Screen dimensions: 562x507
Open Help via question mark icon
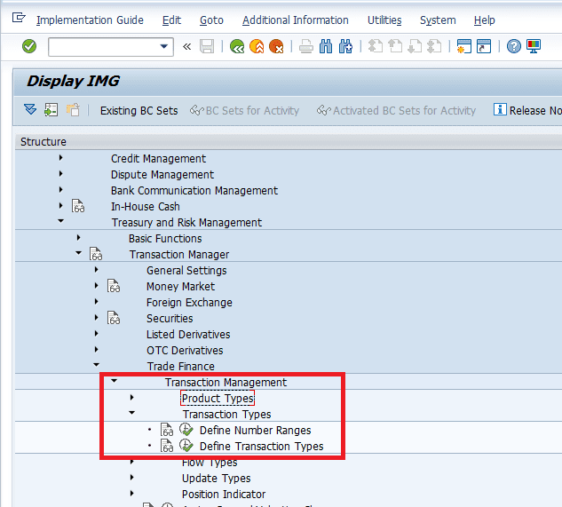(x=513, y=46)
